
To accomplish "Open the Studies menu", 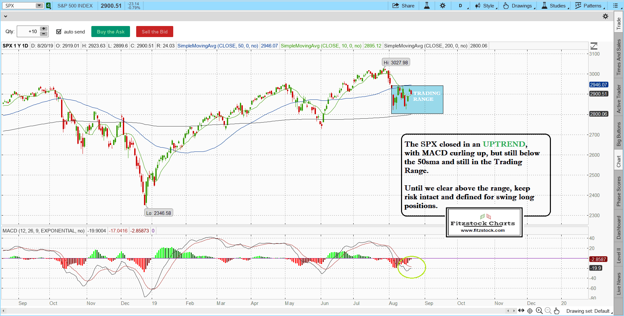I will pos(554,6).
